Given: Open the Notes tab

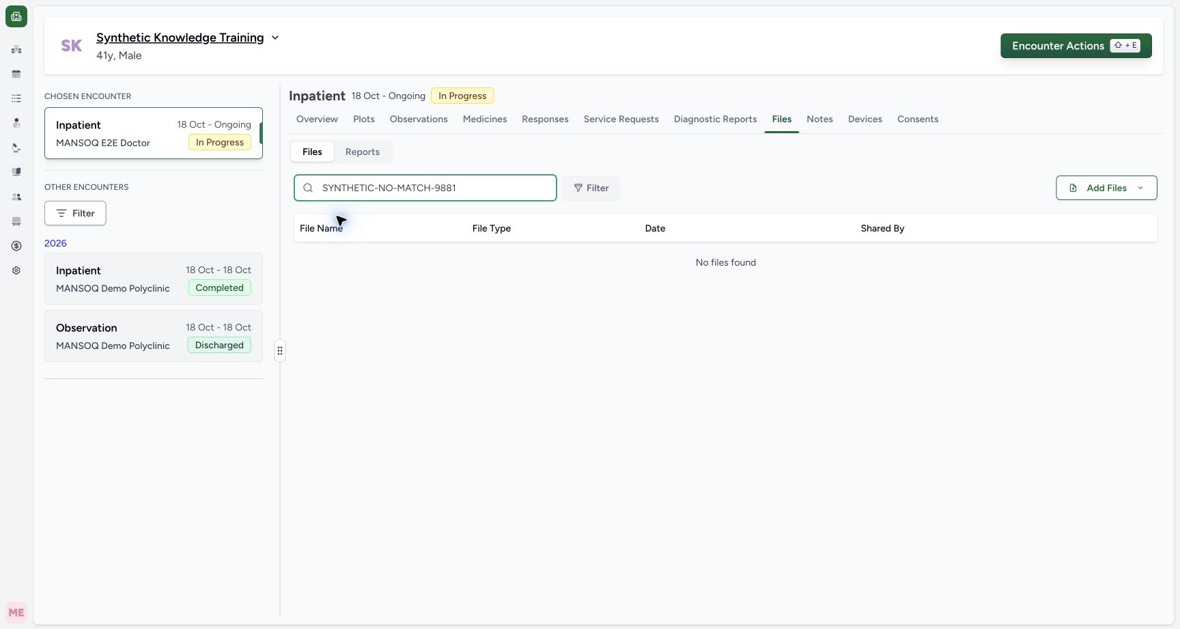Looking at the screenshot, I should point(819,119).
